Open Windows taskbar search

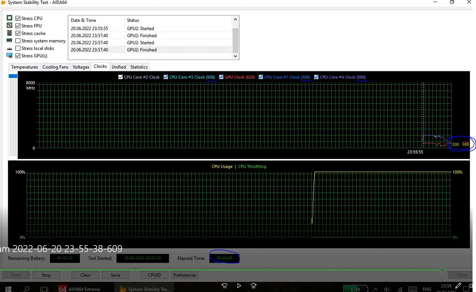tap(26, 289)
